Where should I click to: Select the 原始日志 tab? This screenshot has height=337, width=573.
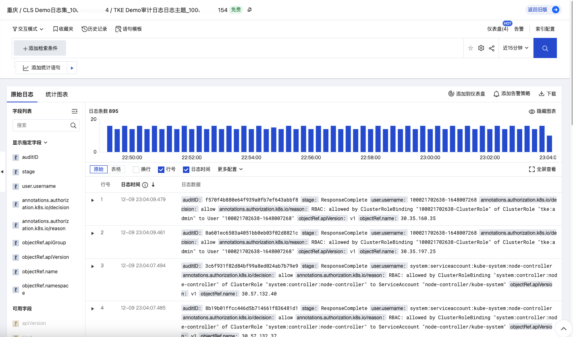pos(22,94)
